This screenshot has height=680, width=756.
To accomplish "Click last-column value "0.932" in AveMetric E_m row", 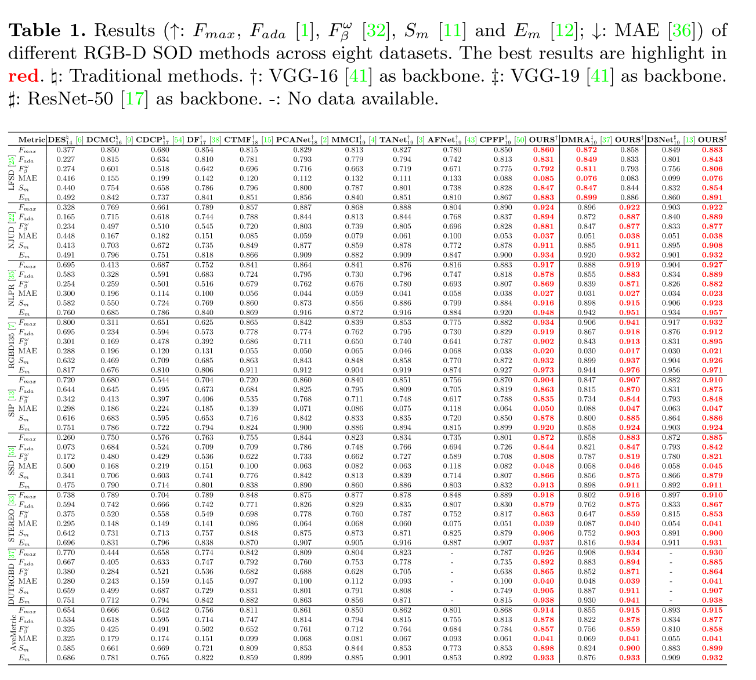I will coord(712,657).
